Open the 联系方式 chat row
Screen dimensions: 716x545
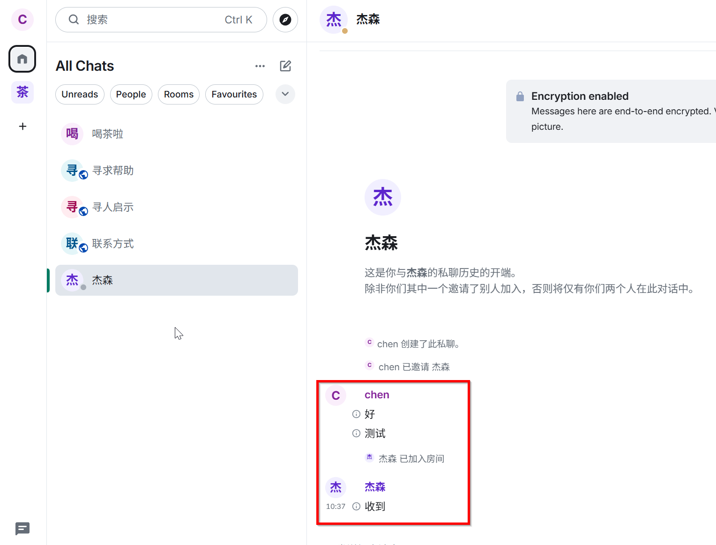pyautogui.click(x=177, y=244)
